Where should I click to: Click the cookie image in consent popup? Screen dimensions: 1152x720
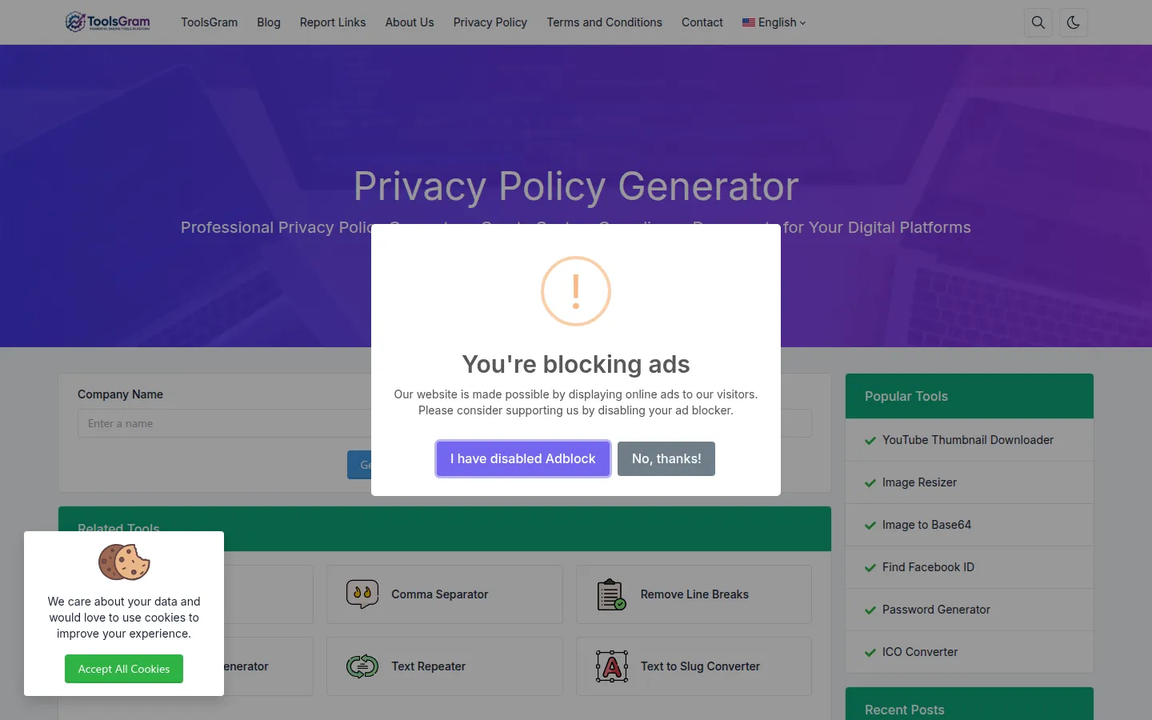124,562
